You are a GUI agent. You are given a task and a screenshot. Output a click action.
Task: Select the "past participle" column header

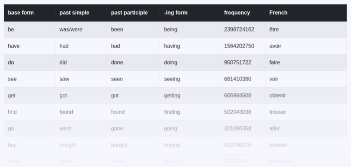129,13
